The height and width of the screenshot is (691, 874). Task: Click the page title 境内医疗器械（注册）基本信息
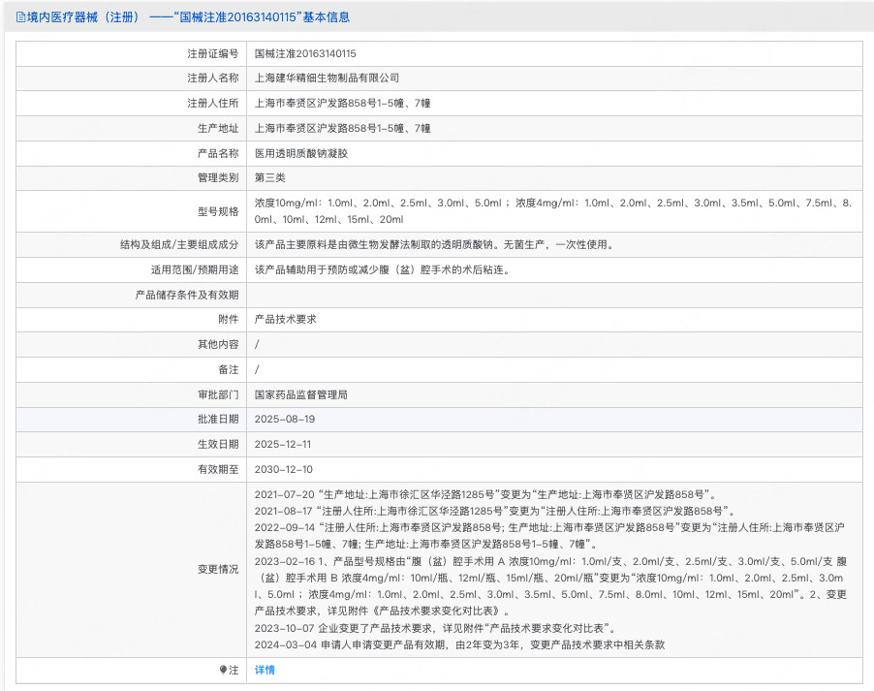[x=188, y=17]
